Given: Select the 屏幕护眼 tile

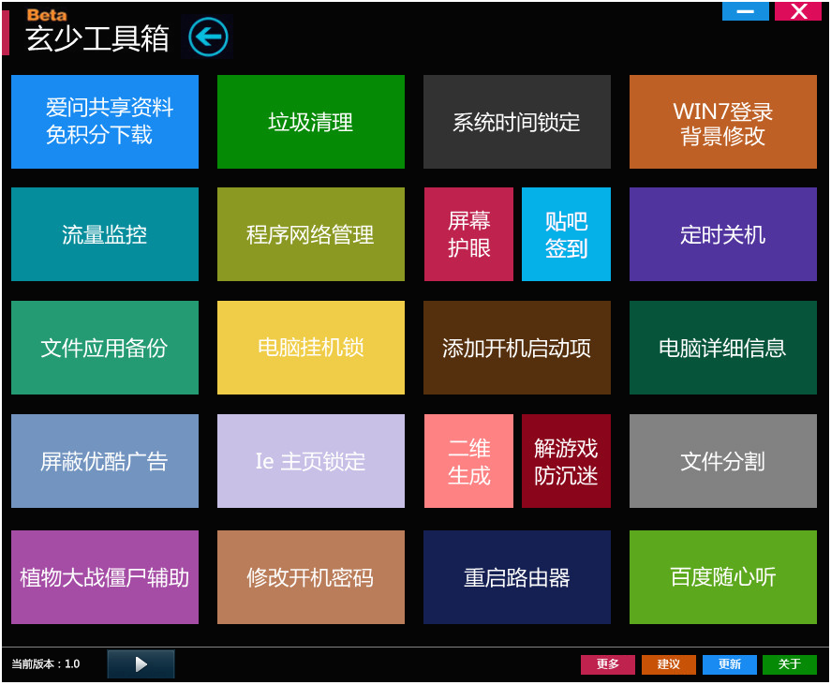Looking at the screenshot, I should point(468,234).
